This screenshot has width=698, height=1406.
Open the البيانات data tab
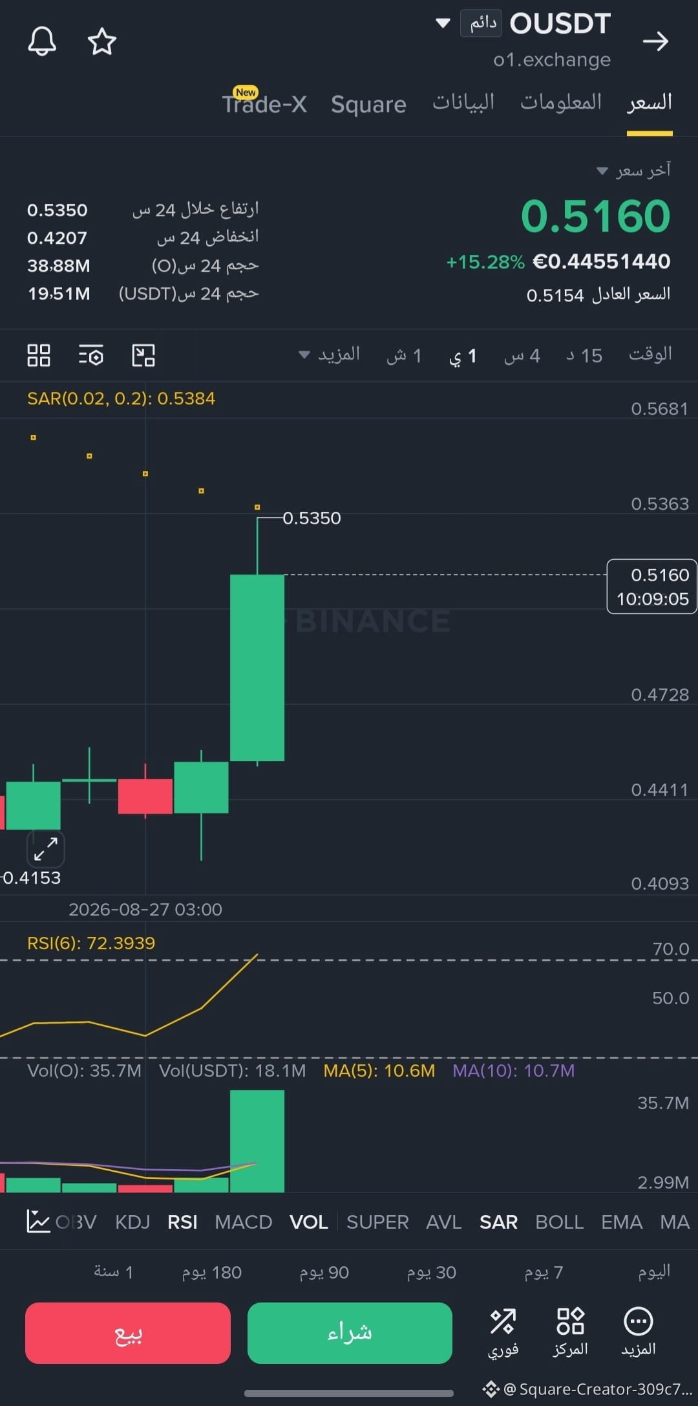click(x=463, y=102)
